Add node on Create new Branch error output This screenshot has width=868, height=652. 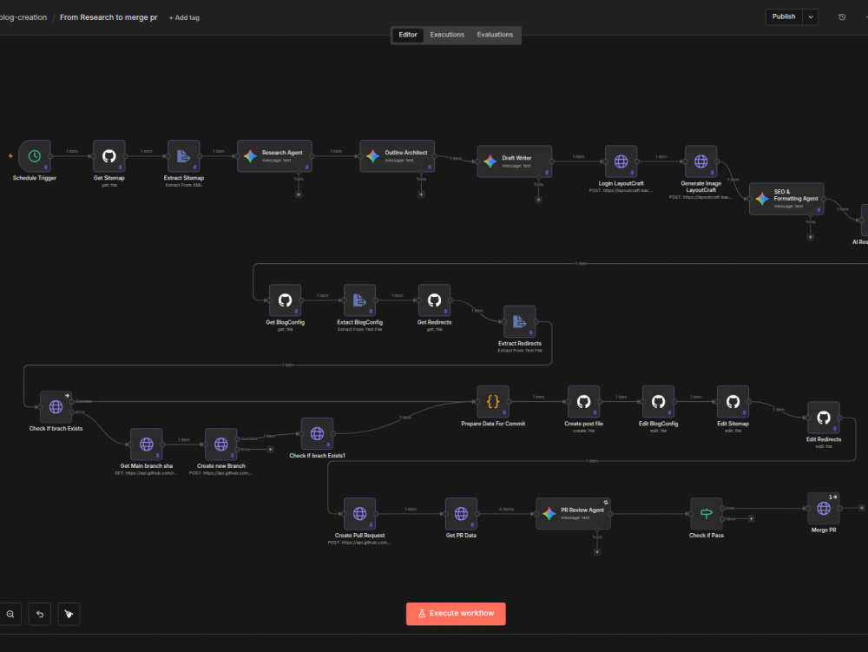270,450
